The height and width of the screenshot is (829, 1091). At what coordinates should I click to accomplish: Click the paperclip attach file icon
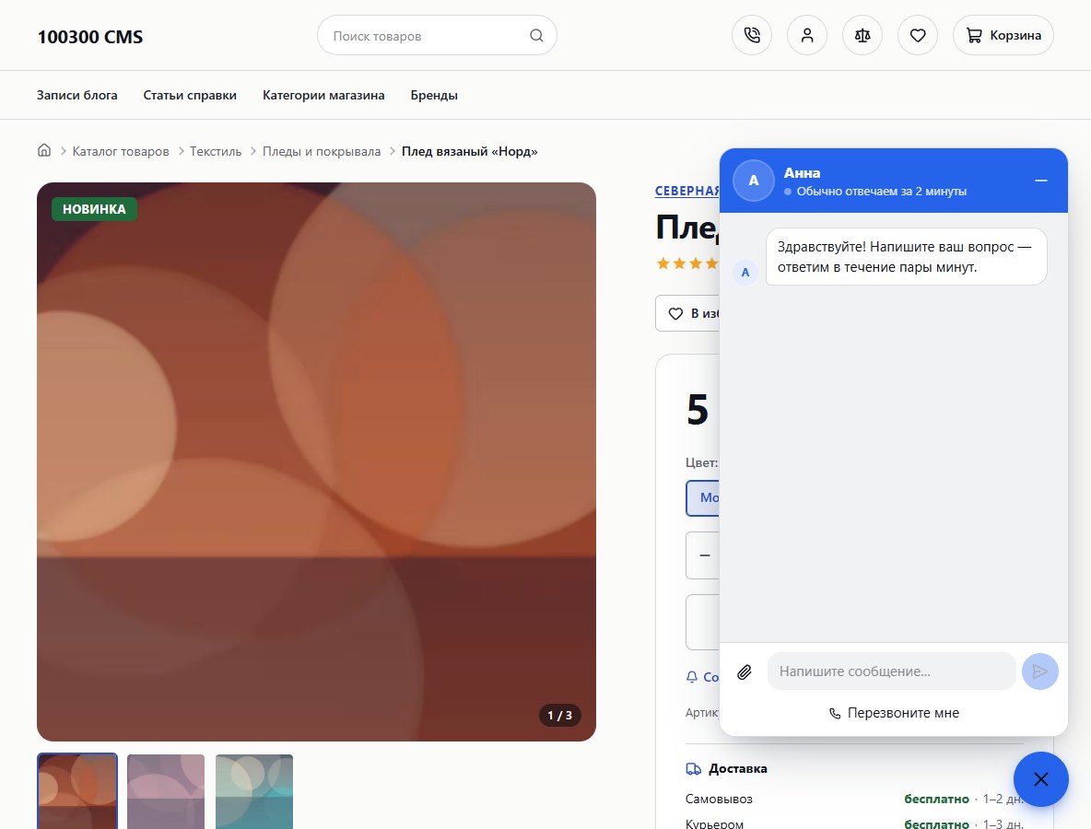tap(745, 671)
